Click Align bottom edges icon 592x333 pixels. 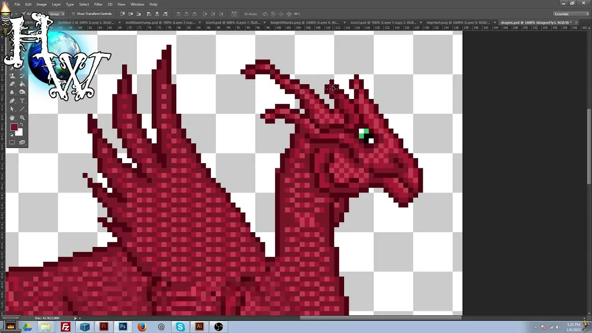coord(139,14)
